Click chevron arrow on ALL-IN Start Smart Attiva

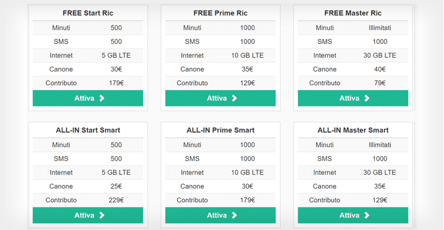point(102,215)
